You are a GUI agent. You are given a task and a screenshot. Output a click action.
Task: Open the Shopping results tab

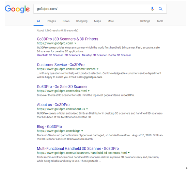pos(82,21)
